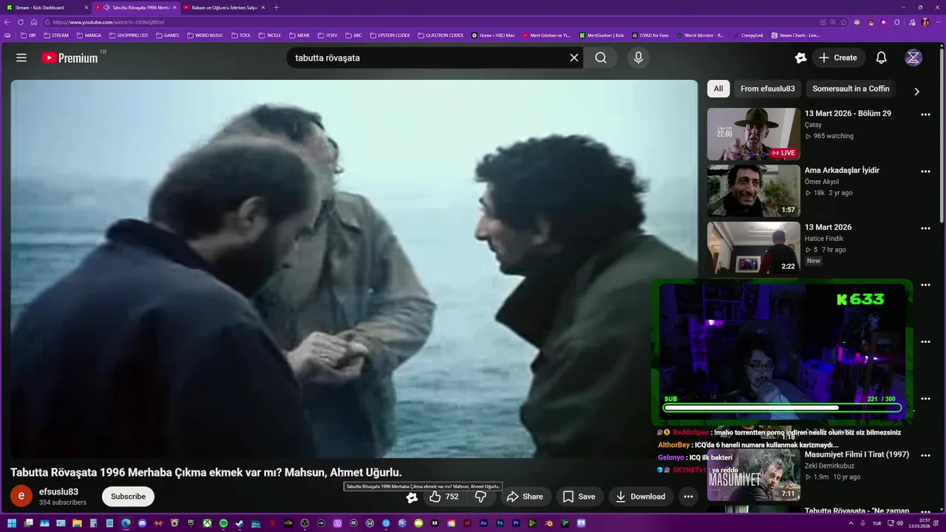Subscribe to efsuslu83 channel
This screenshot has width=946, height=532.
pos(128,497)
